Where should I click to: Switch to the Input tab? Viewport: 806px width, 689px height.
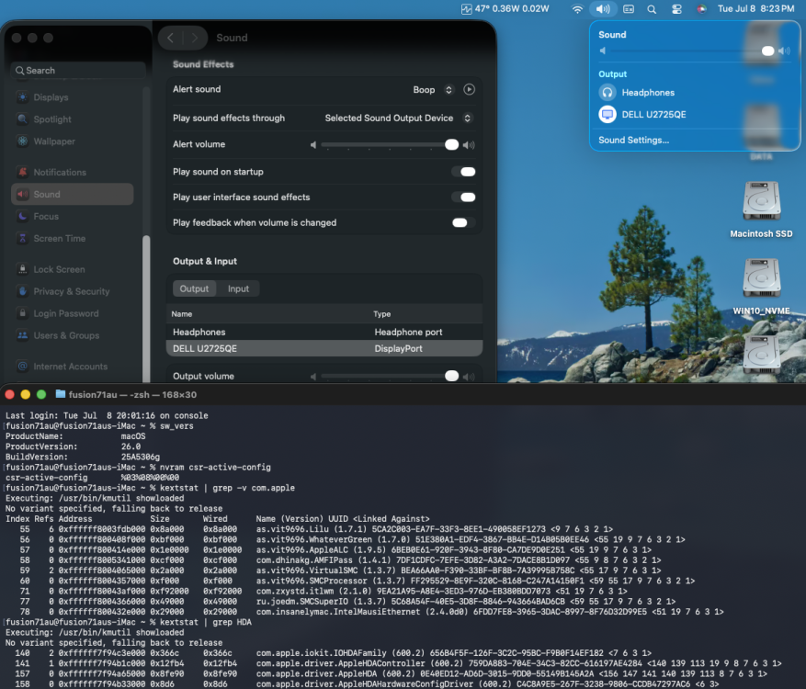[x=238, y=288]
